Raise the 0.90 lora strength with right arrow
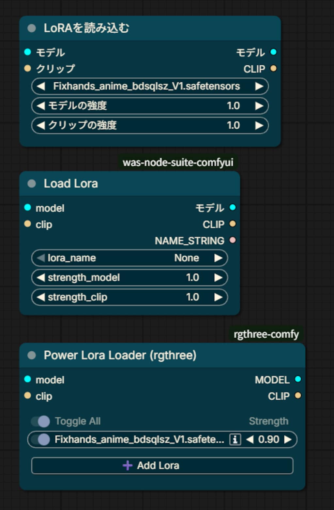The height and width of the screenshot is (510, 334). [x=288, y=439]
